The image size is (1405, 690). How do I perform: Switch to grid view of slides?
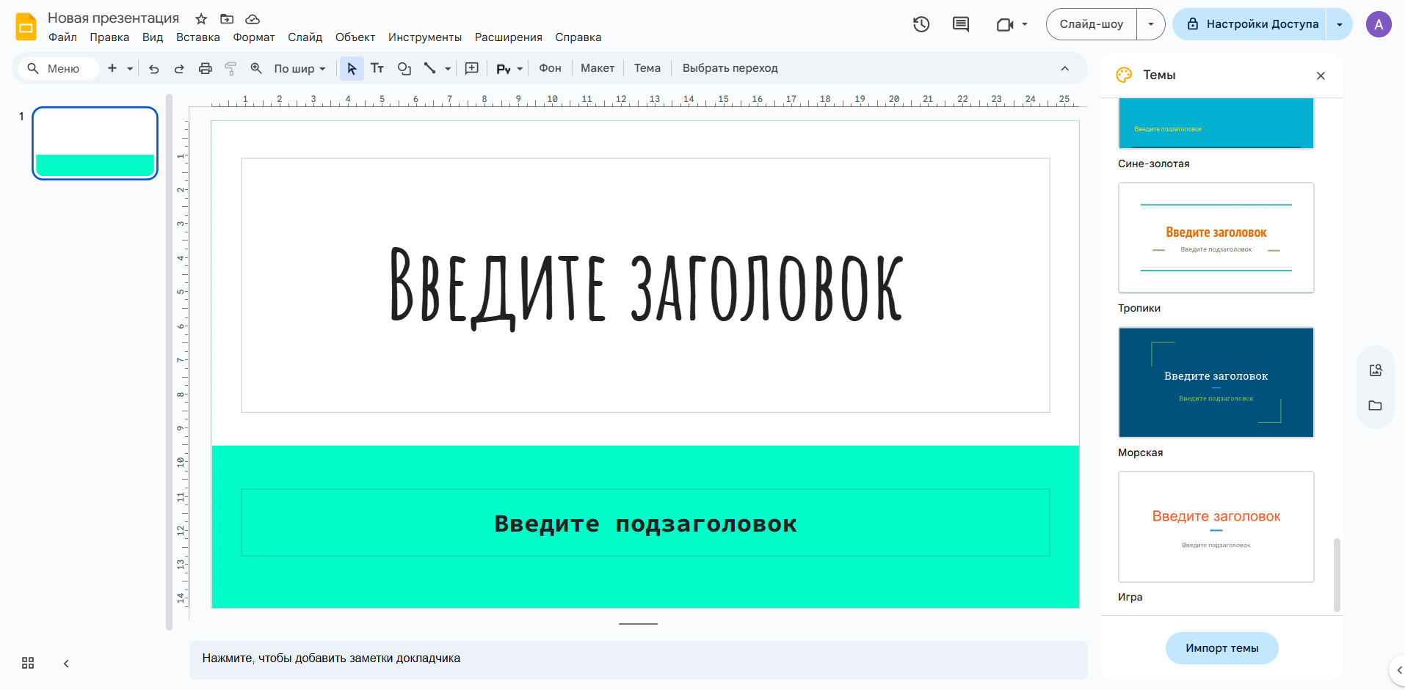tap(28, 663)
